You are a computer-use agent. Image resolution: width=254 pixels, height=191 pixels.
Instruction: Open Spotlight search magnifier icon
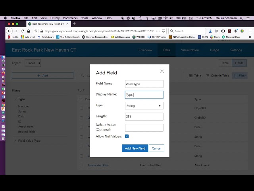point(241,18)
